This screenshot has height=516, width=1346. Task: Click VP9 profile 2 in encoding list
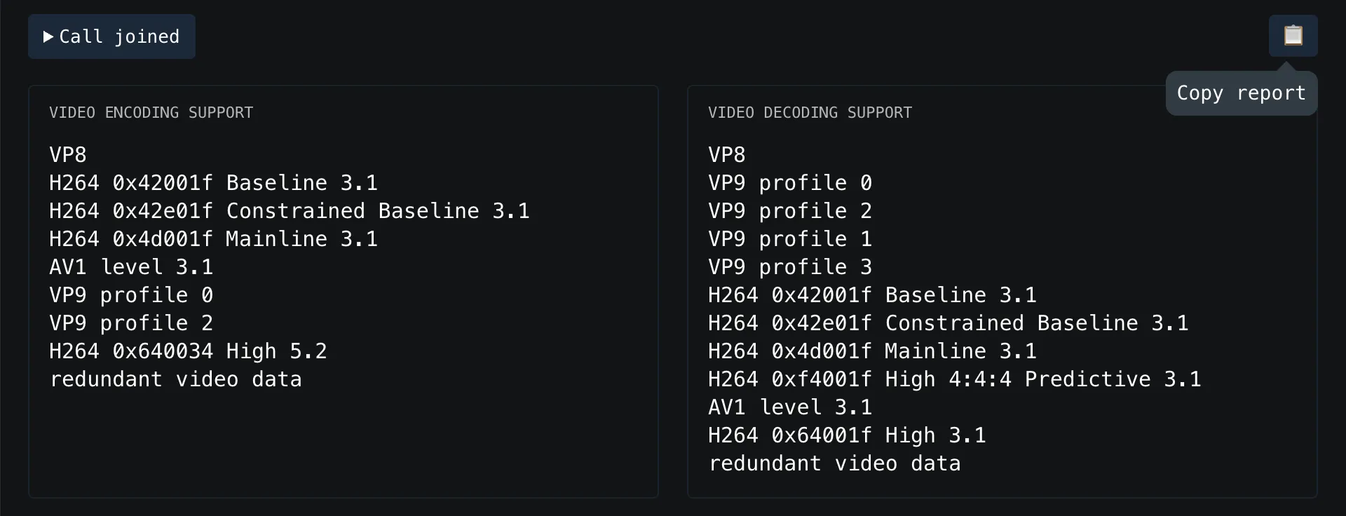131,323
